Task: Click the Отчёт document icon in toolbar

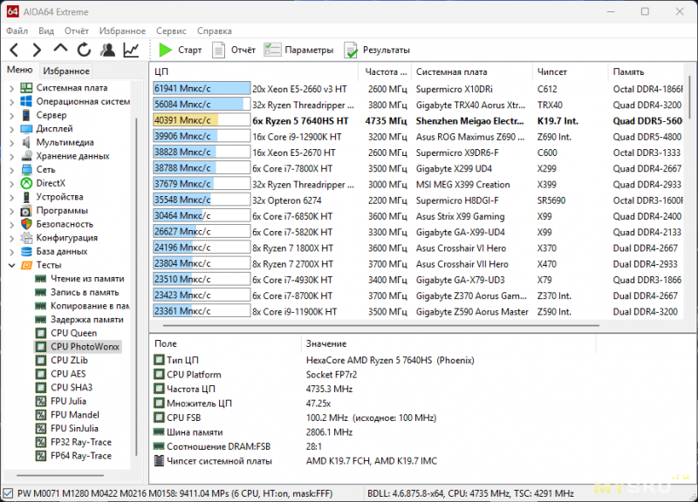Action: [218, 50]
